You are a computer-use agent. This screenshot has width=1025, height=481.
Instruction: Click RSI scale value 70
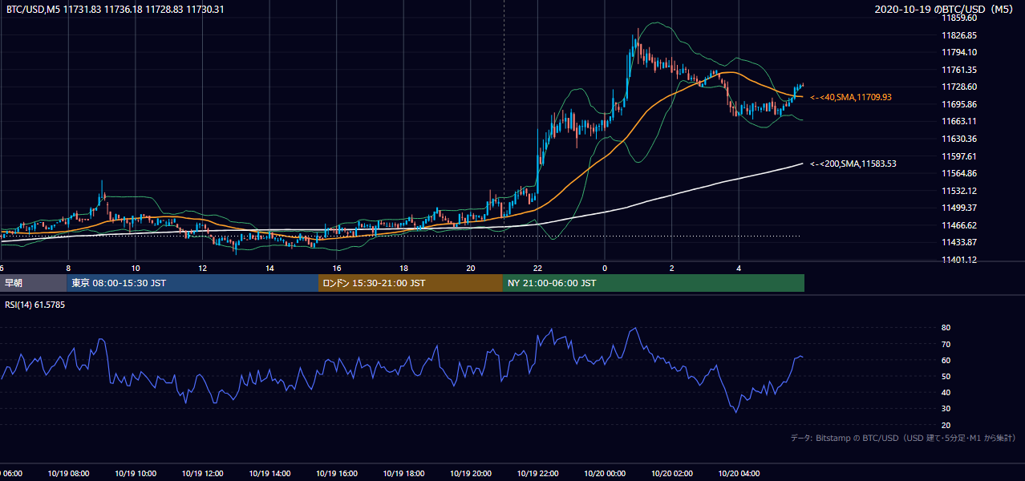click(946, 344)
